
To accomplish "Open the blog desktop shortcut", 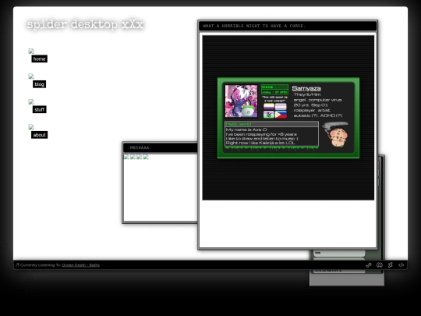I will pyautogui.click(x=39, y=84).
